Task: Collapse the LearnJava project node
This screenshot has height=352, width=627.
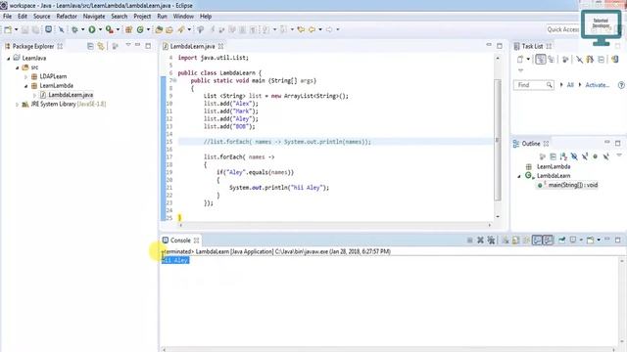Action: click(9, 59)
